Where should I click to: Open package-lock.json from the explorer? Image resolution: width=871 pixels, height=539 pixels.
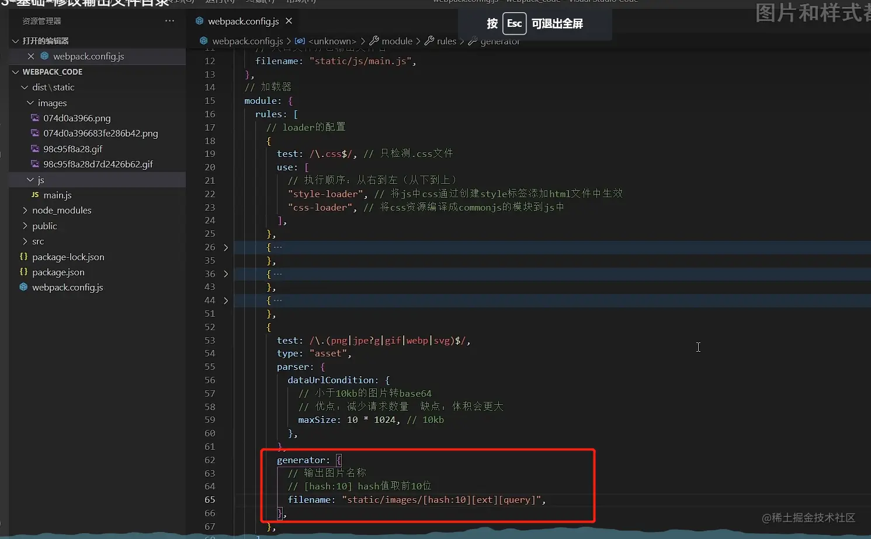point(68,257)
